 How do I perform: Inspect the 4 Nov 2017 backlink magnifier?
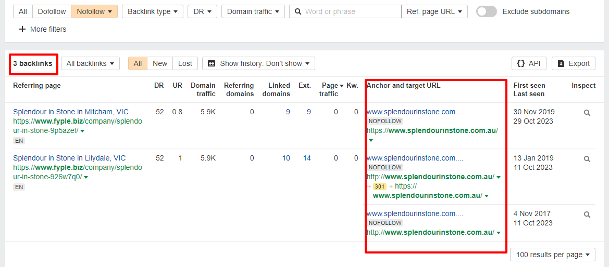(587, 215)
